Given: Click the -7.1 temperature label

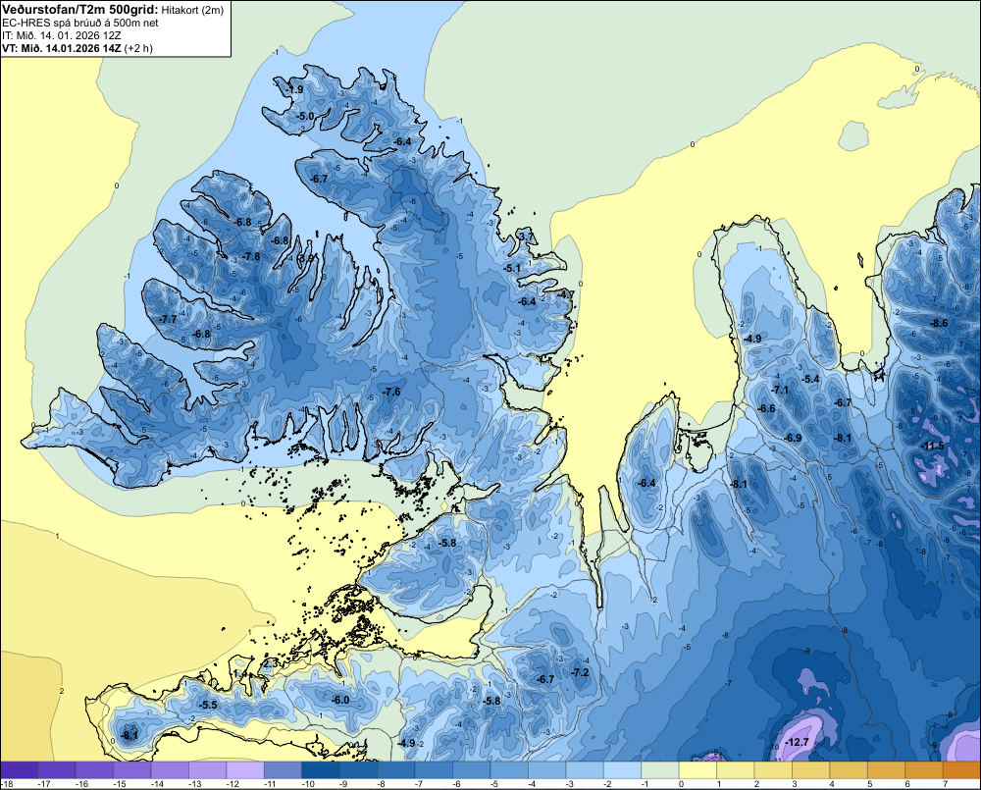Looking at the screenshot, I should 780,390.
